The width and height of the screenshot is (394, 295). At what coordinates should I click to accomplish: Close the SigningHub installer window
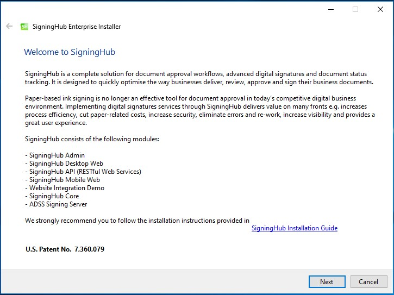pyautogui.click(x=380, y=10)
